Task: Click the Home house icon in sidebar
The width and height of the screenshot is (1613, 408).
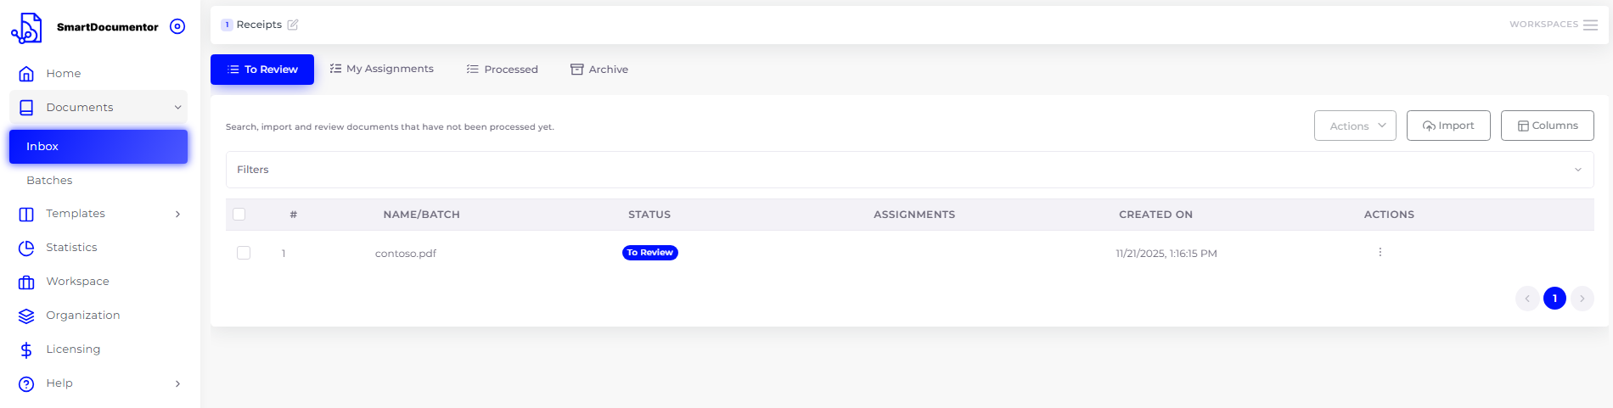Action: [x=26, y=74]
